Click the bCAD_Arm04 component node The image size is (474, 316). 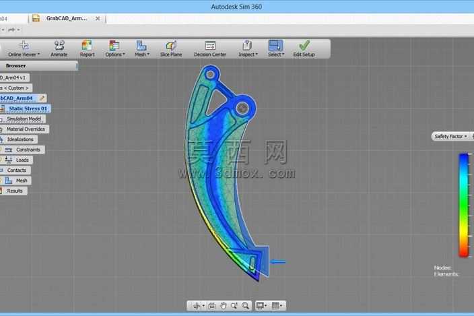[x=17, y=98]
